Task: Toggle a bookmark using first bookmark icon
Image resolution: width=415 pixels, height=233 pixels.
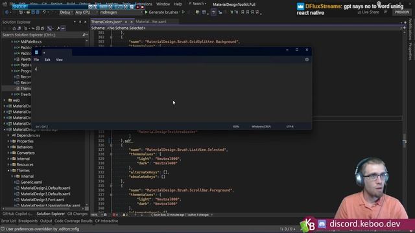Action: 243,12
